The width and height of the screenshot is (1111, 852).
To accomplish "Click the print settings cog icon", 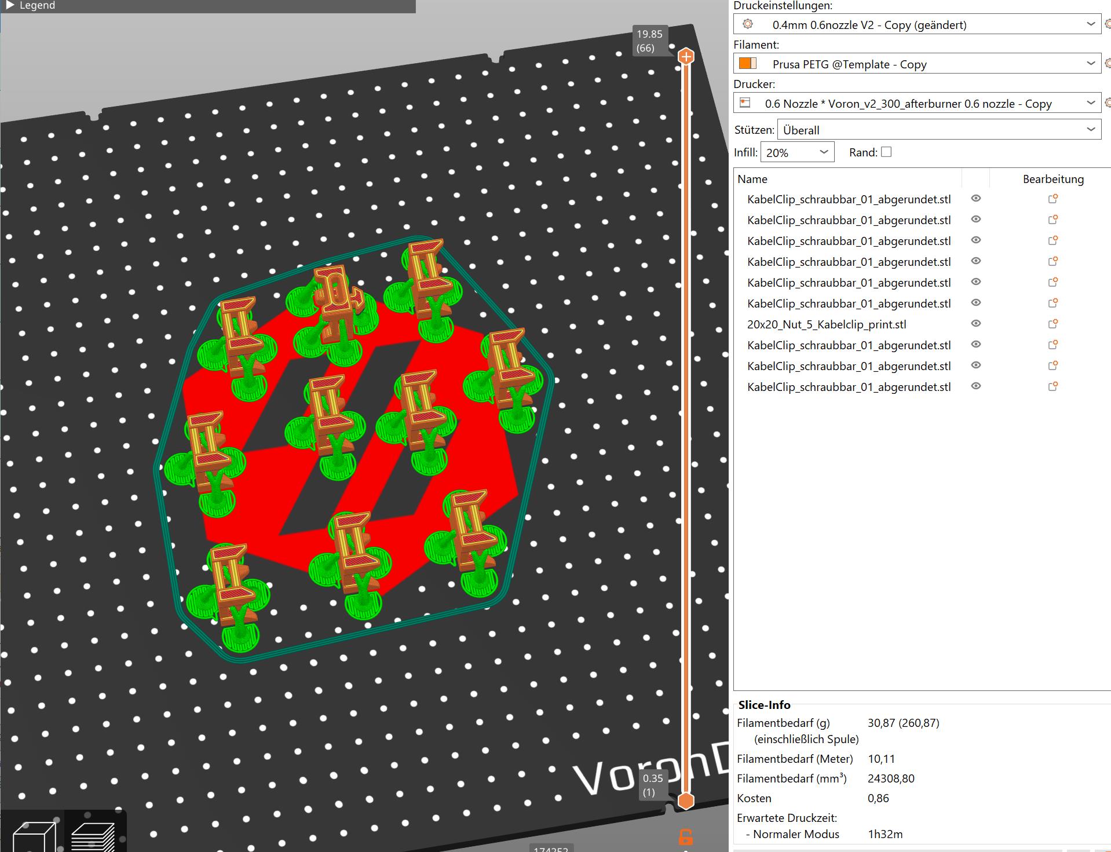I will click(x=748, y=24).
